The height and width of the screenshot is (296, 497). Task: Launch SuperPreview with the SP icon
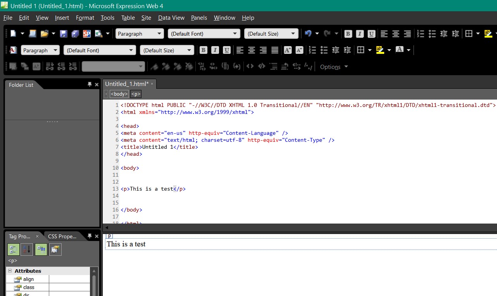87,34
